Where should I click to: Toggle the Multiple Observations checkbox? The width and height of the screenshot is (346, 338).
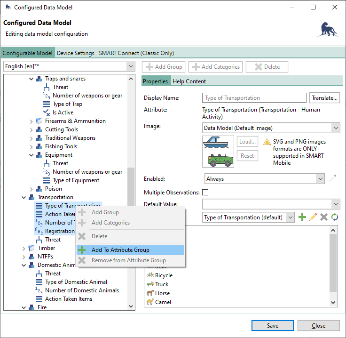click(x=205, y=192)
